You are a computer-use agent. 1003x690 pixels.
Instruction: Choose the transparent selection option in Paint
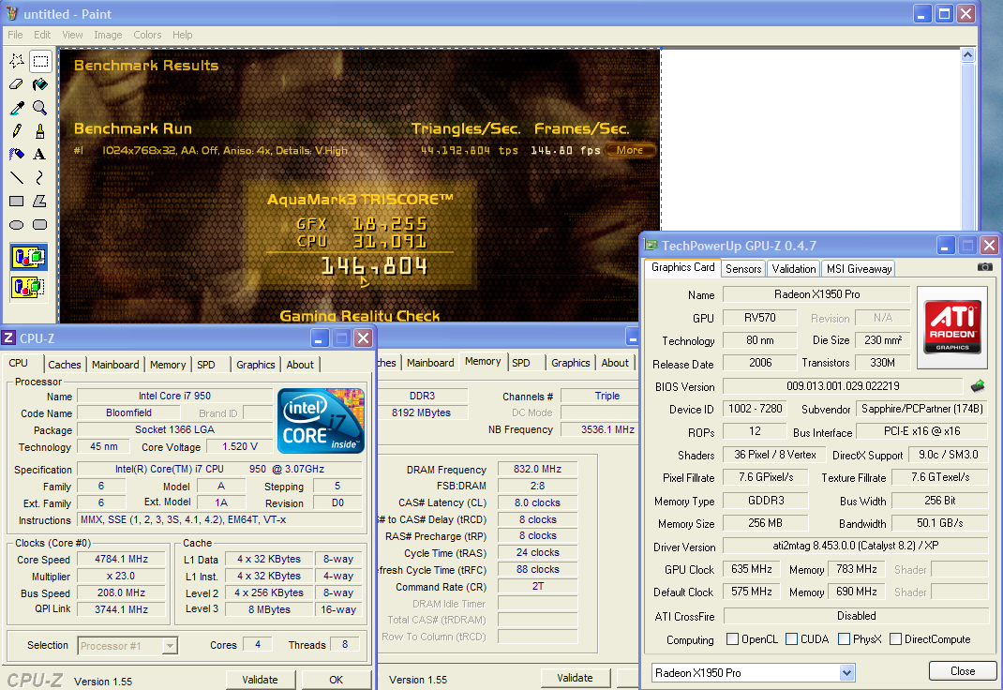pos(29,287)
